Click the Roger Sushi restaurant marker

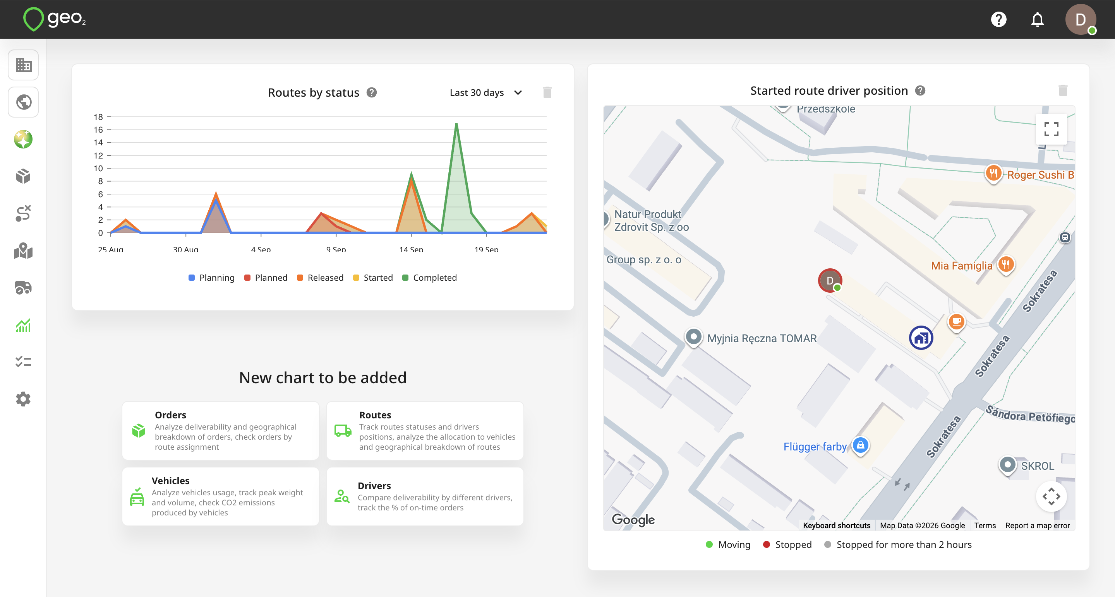993,174
